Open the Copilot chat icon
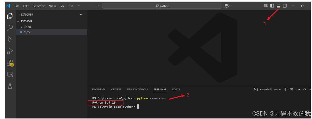 click(226, 6)
